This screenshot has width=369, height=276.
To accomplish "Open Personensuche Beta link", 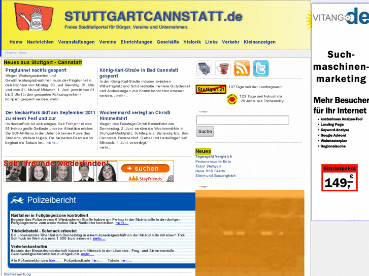I will click(213, 162).
